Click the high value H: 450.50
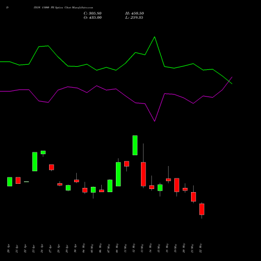The width and height of the screenshot is (261, 261). (x=135, y=14)
